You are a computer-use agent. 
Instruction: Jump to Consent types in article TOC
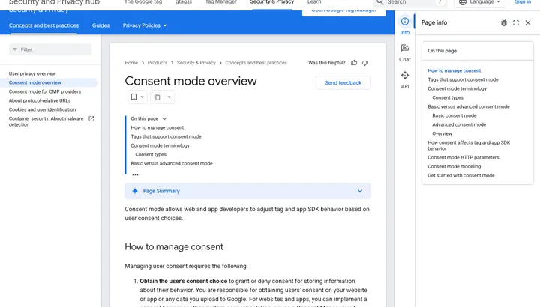click(151, 154)
